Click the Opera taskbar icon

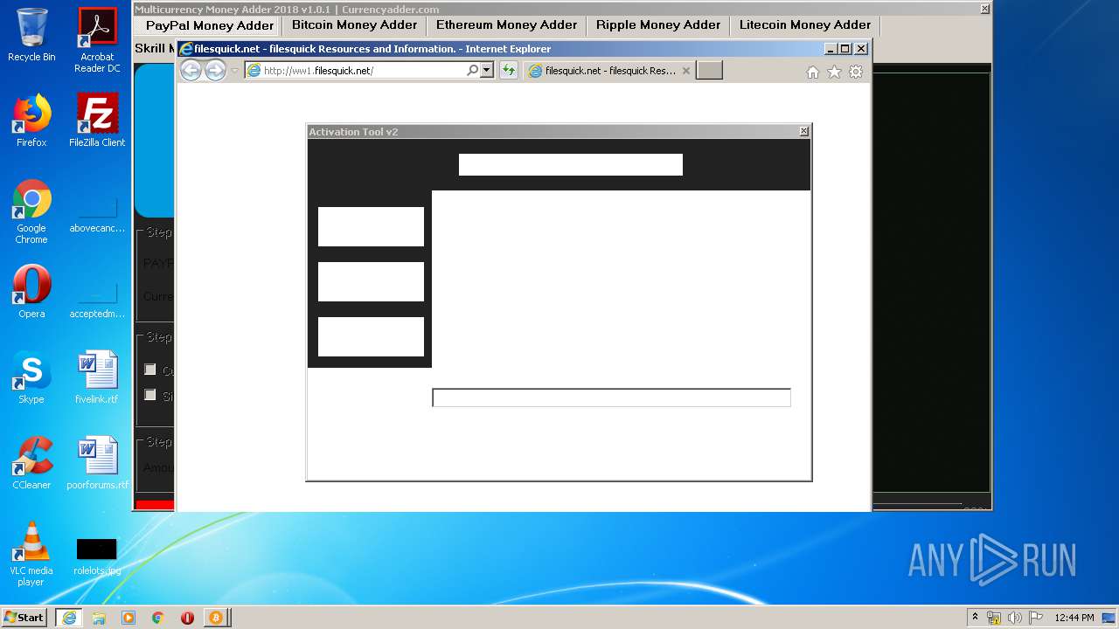pyautogui.click(x=187, y=618)
